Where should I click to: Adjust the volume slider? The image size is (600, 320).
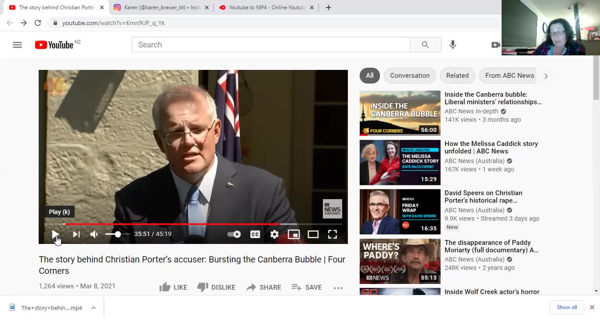click(x=117, y=234)
